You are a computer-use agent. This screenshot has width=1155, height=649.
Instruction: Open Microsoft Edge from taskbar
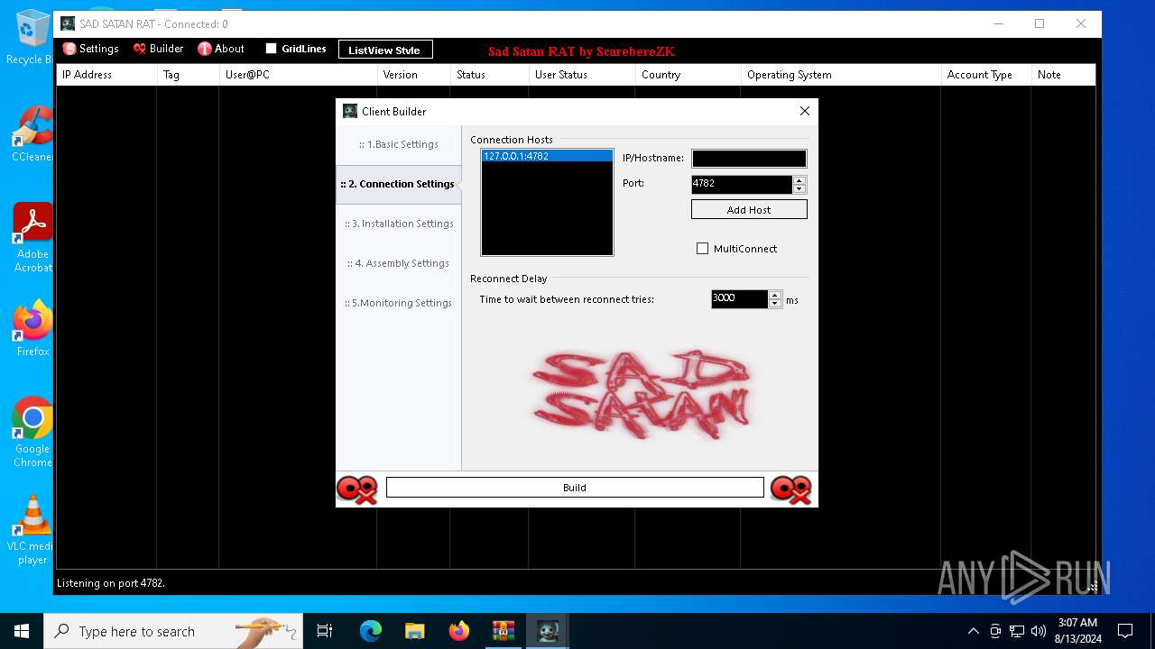click(x=371, y=631)
